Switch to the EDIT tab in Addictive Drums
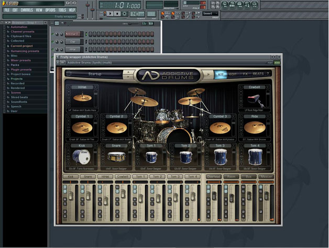 coord(233,74)
